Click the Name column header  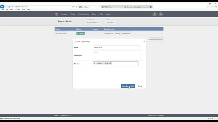58,29
